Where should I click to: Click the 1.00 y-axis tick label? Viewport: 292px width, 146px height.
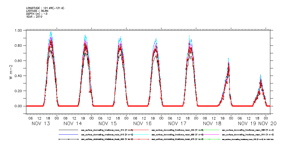tap(19, 30)
